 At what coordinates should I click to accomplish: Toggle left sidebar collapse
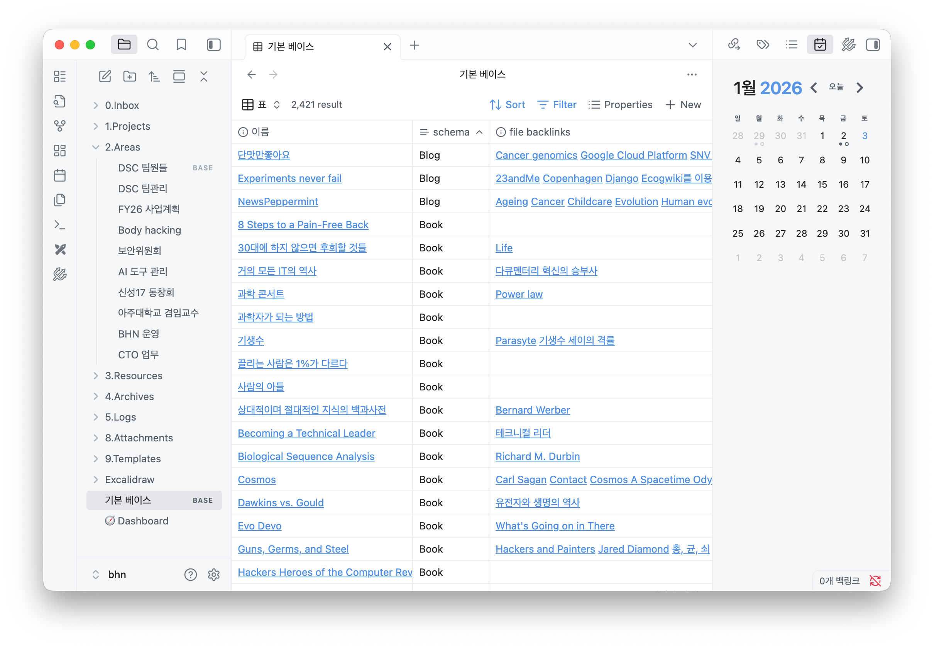(x=213, y=45)
